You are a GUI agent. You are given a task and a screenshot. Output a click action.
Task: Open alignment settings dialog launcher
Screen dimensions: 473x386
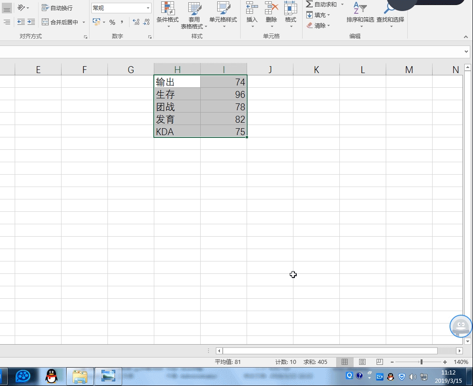pos(86,37)
